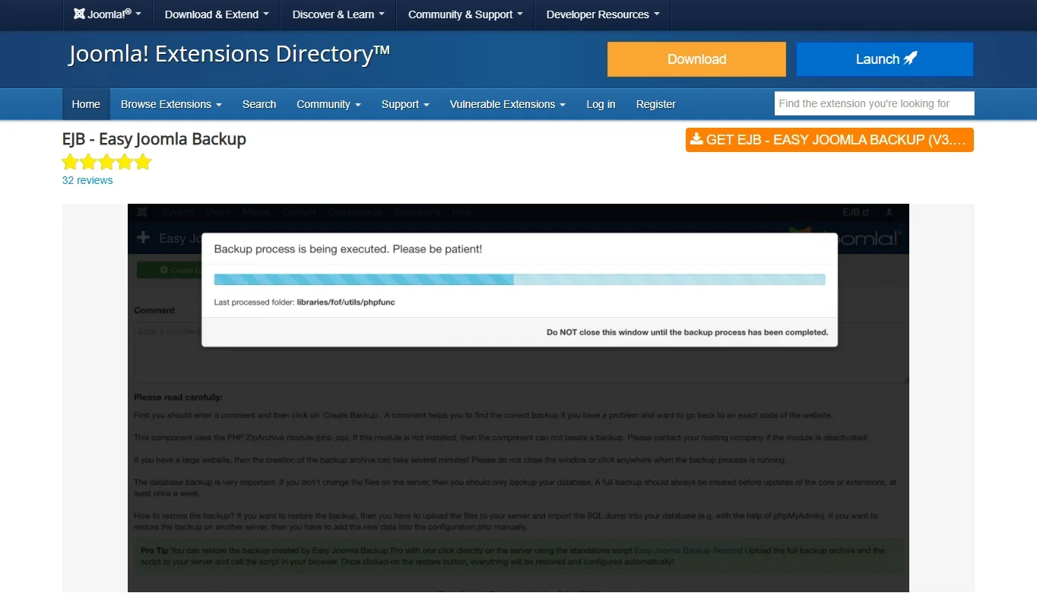Expand Browse Extensions dropdown

[171, 104]
